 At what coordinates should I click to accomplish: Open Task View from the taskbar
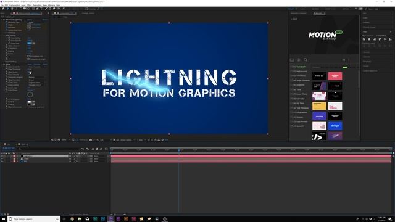click(64, 219)
